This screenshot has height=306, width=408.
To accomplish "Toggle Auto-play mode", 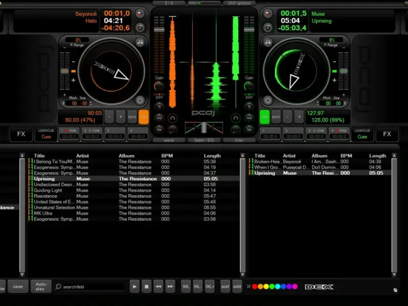I will point(41,287).
